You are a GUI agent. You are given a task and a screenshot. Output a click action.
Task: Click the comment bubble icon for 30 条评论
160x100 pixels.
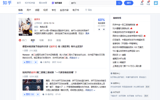click(x=43, y=94)
